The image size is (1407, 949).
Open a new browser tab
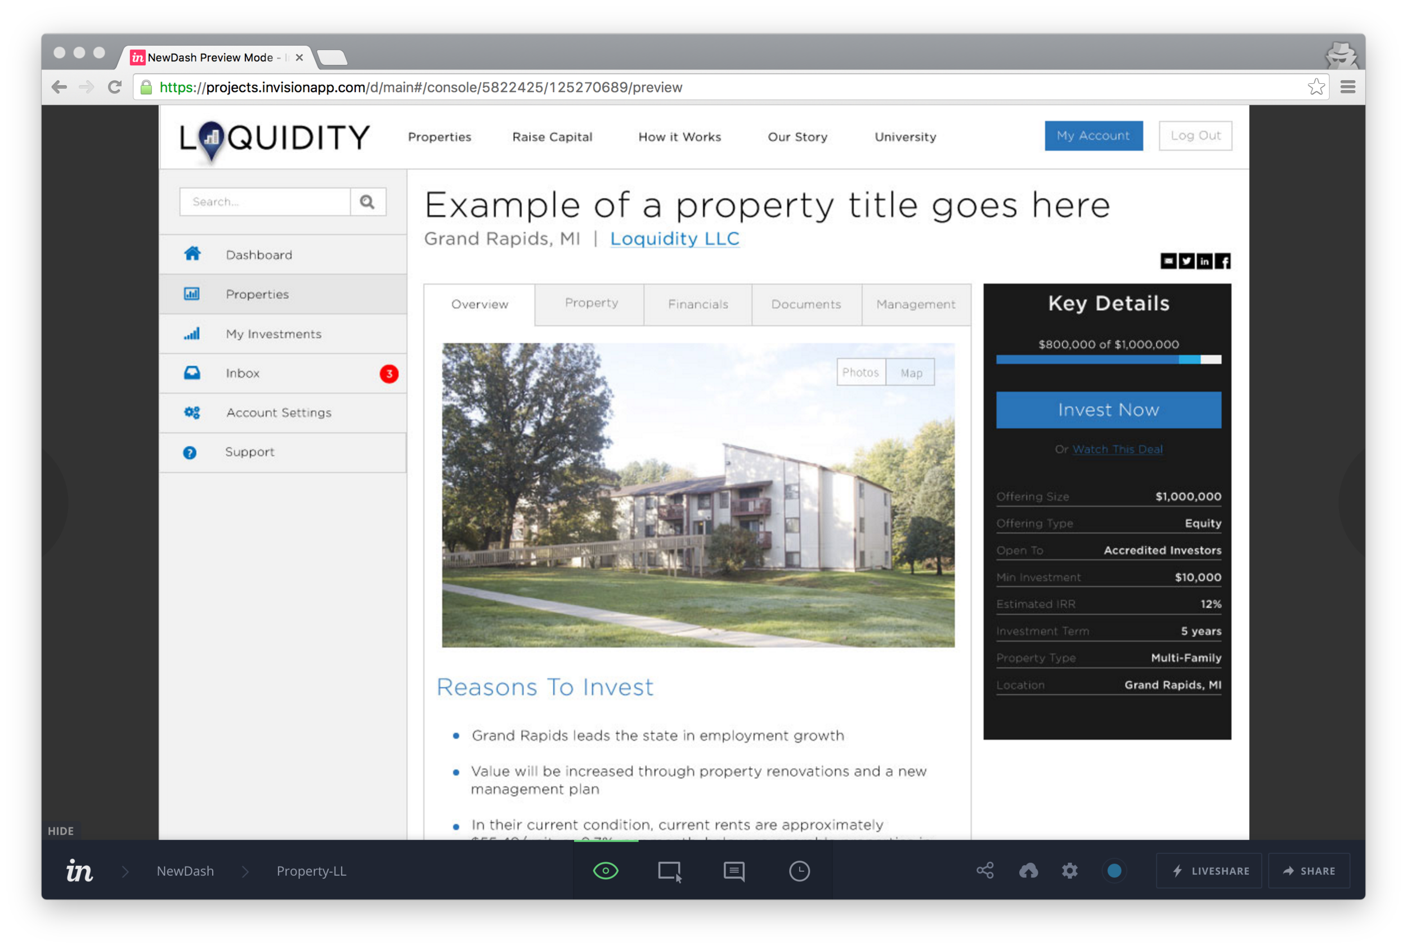(332, 57)
